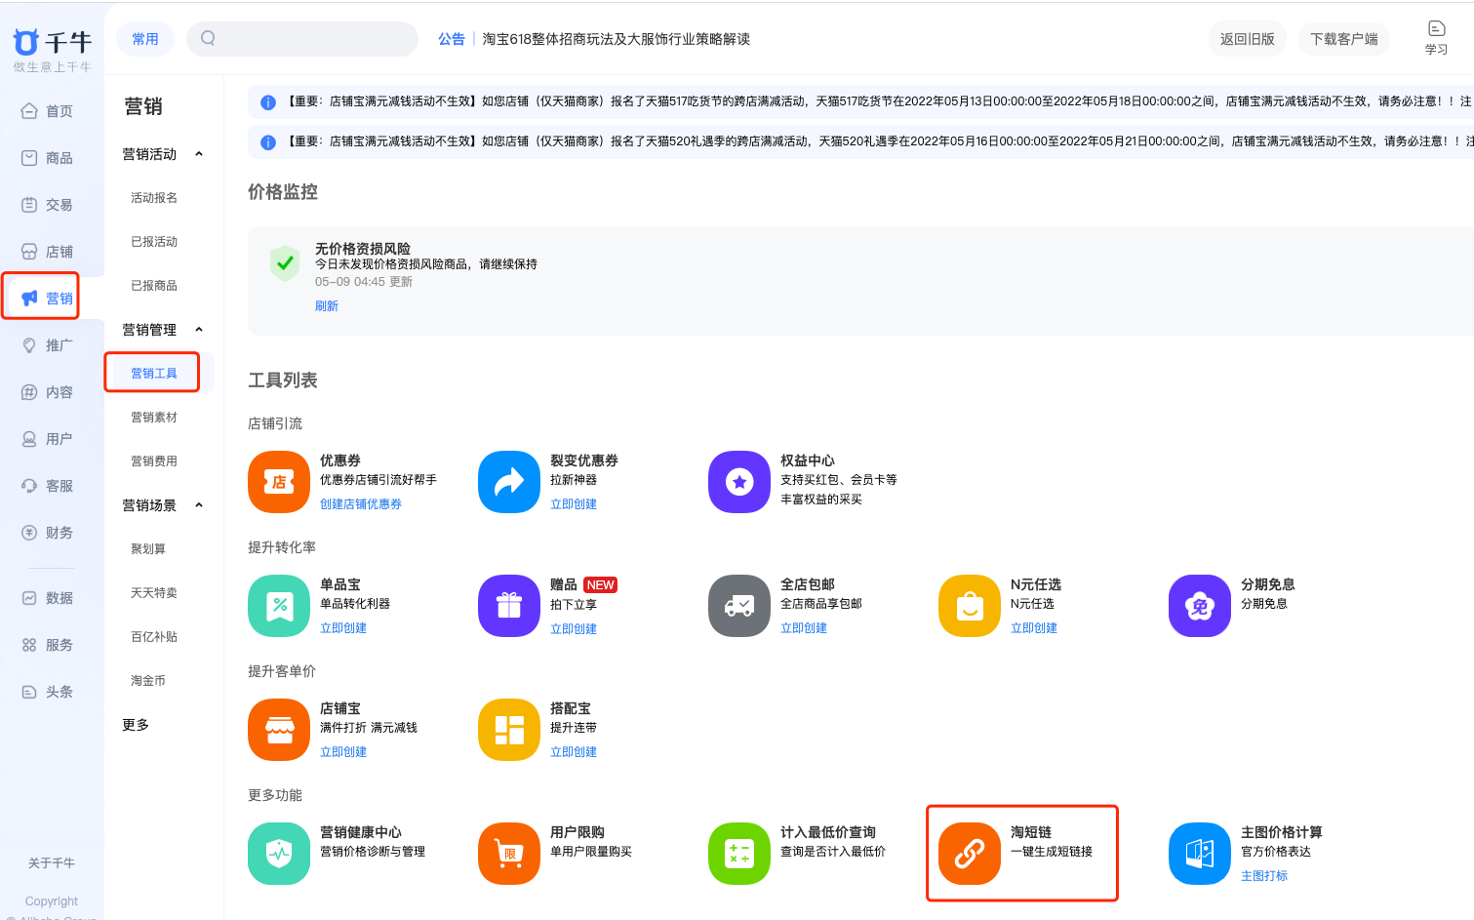Select 营销素材 submenu item
The height and width of the screenshot is (920, 1474).
click(x=154, y=418)
